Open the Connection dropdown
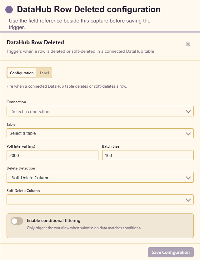Screen dimensions: 200x260 pyautogui.click(x=100, y=111)
